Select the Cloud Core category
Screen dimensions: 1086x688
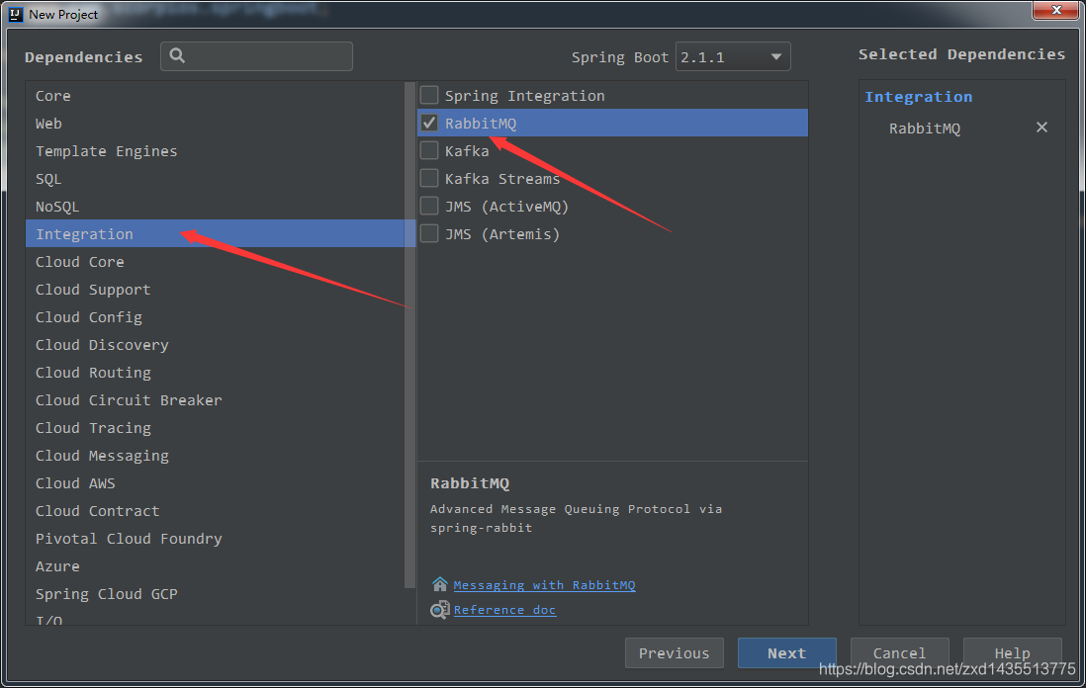pos(215,262)
